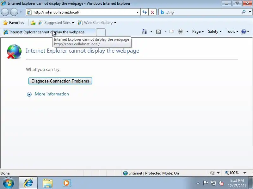Click the Help question mark icon
Screen dimensions: 253x189
click(244, 31)
